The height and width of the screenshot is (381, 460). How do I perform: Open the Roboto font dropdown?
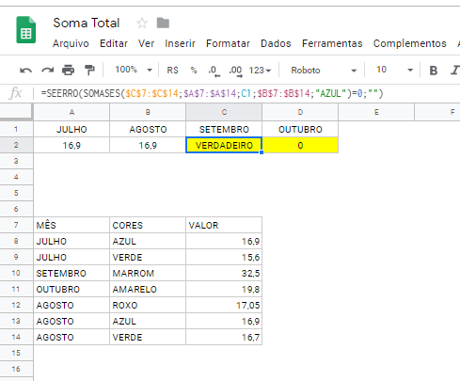click(x=324, y=71)
